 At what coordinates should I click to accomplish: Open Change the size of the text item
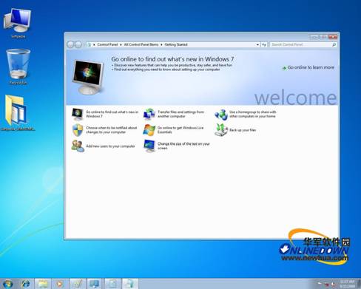(177, 146)
